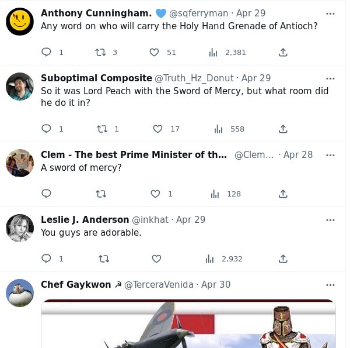
Task: Share Leslie J. Anderson's tweet
Action: coord(283,259)
